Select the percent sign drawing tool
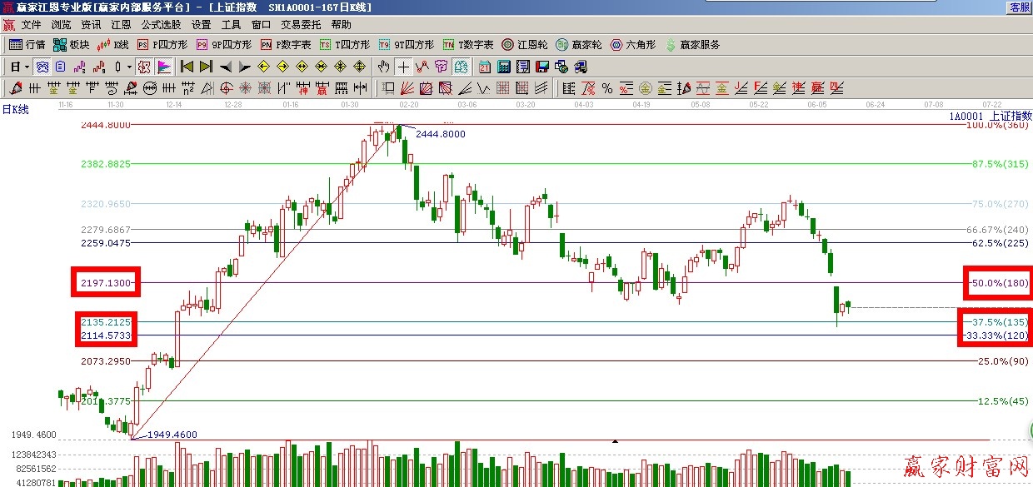Viewport: 1033px width, 487px height. tap(607, 88)
